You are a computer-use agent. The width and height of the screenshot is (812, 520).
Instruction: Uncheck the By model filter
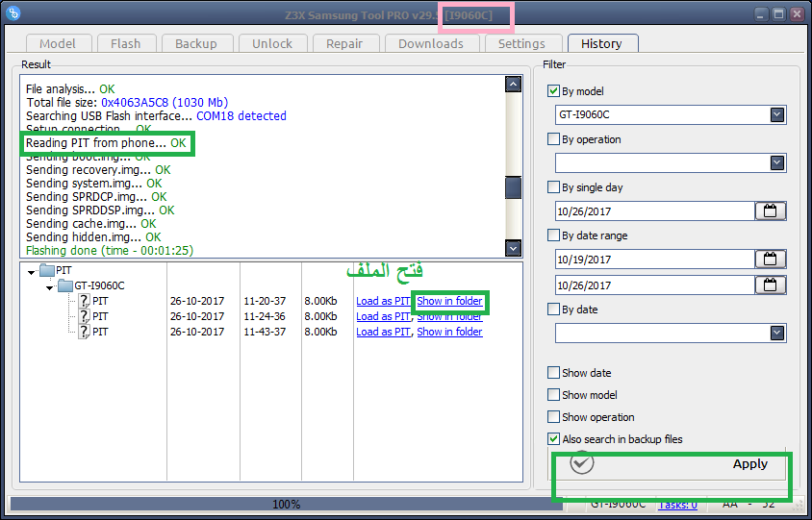[553, 91]
